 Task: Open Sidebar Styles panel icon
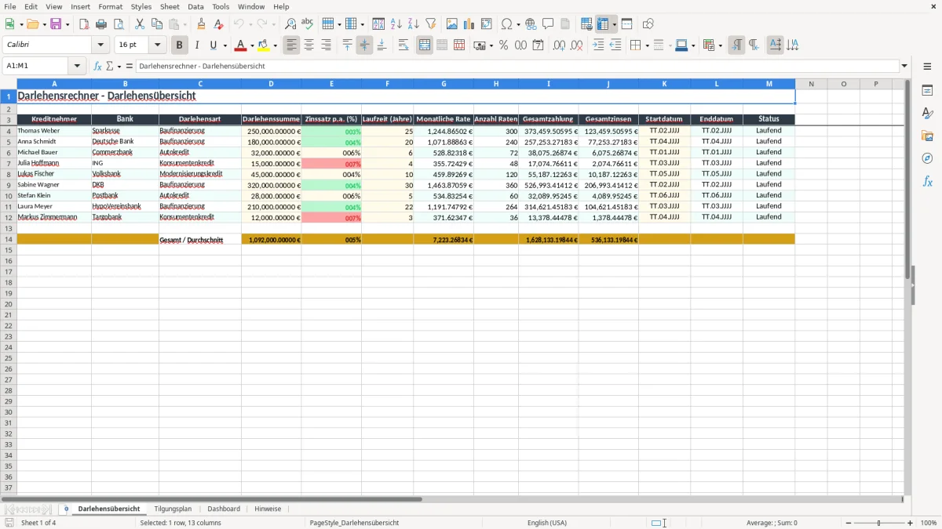point(927,113)
